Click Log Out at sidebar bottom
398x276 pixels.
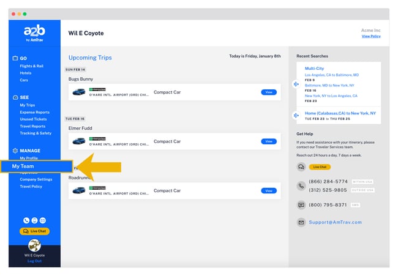[x=34, y=261]
